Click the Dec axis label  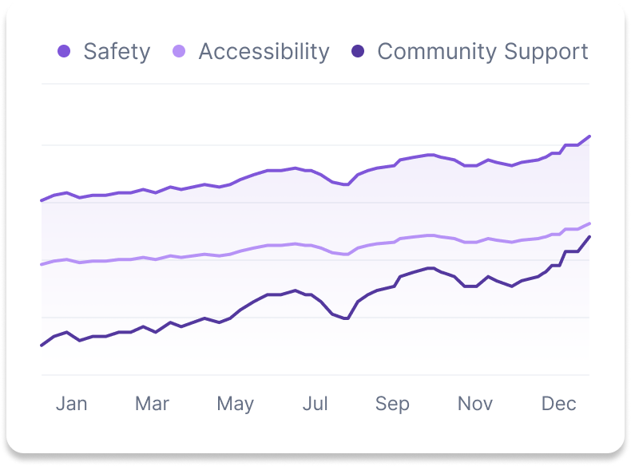tap(558, 404)
